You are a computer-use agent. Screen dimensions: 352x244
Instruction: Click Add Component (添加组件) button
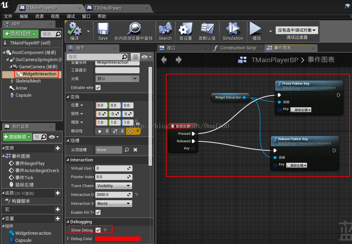click(21, 34)
